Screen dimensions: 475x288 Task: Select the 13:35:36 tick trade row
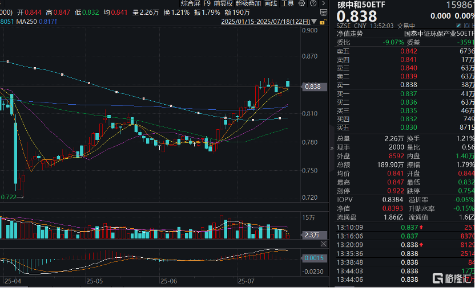tap(405, 254)
